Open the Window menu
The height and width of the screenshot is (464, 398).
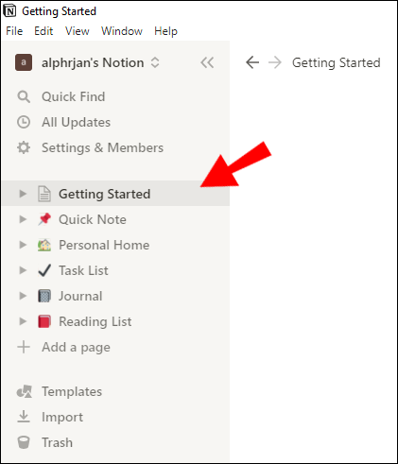click(x=122, y=31)
